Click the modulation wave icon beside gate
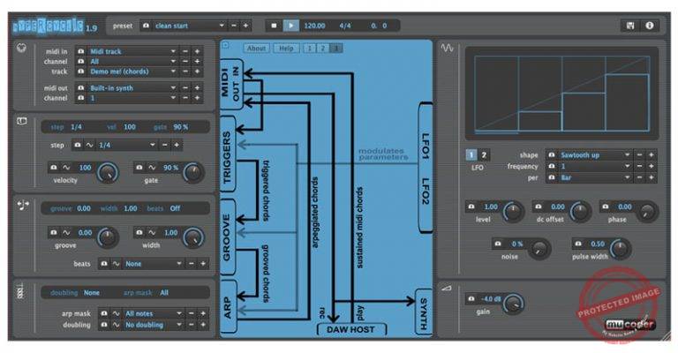678x353 pixels. point(152,168)
